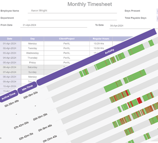This screenshot has width=158, height=143.
Task: Click the 01h 22m 43s idle time value
Action: tap(50, 139)
